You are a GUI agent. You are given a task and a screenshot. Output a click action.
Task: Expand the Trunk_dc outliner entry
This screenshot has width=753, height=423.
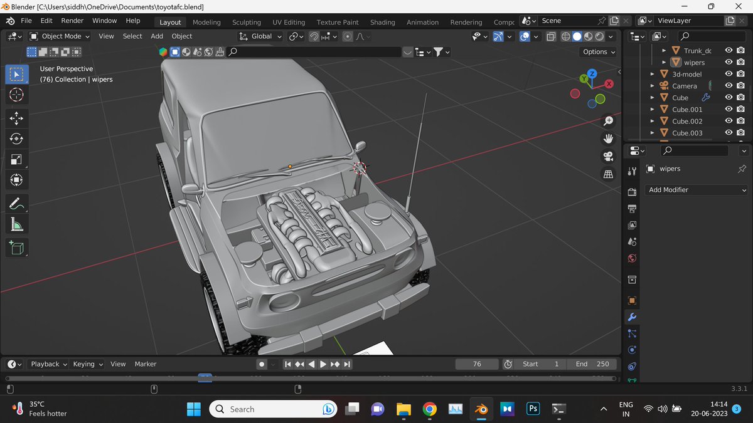point(665,51)
